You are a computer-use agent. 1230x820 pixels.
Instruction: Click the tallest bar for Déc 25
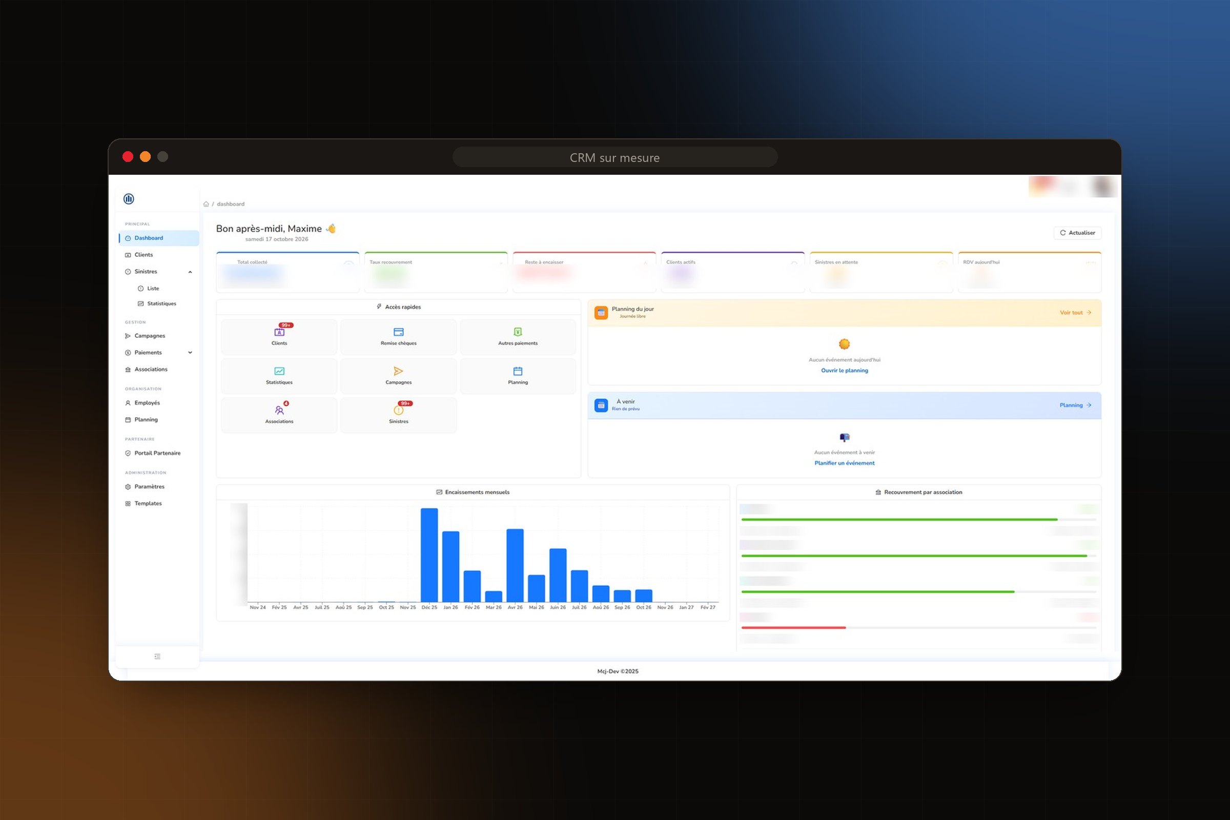429,555
